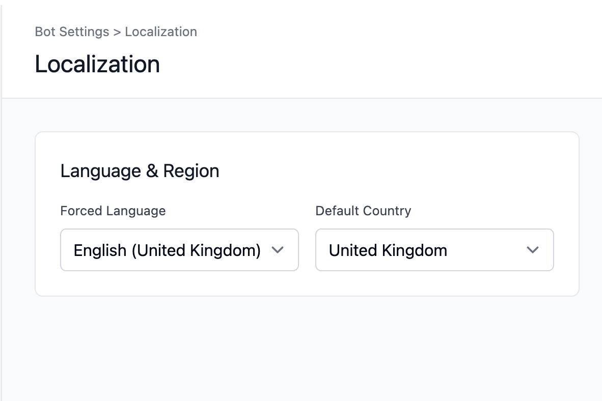Click the "Language & Region" section heading
The image size is (602, 401).
[x=140, y=171]
